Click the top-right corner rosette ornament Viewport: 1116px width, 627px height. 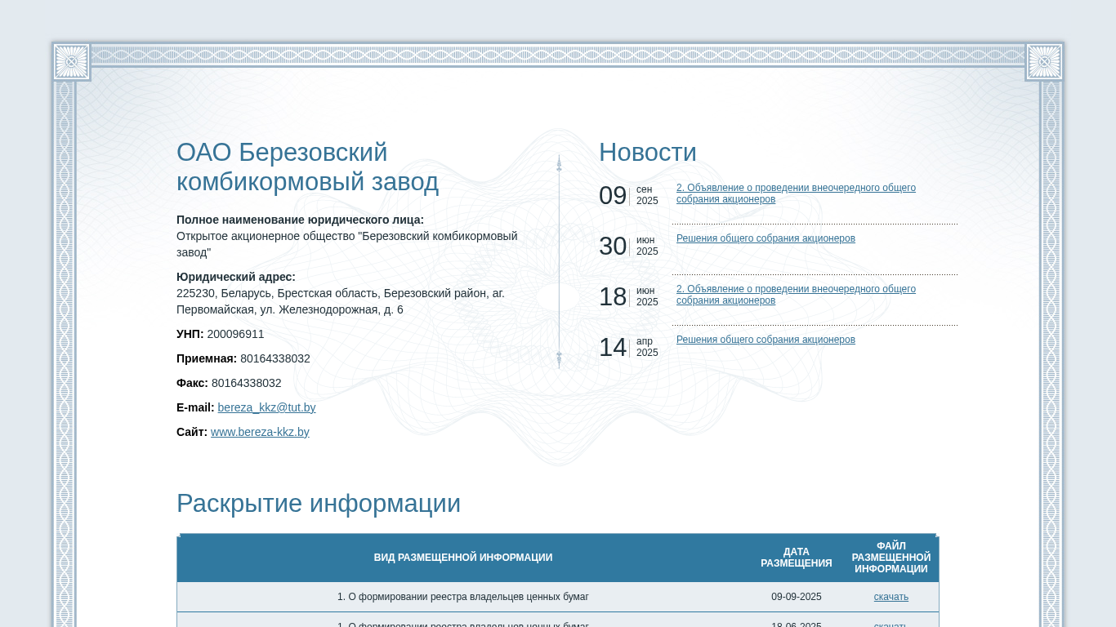(x=1044, y=61)
